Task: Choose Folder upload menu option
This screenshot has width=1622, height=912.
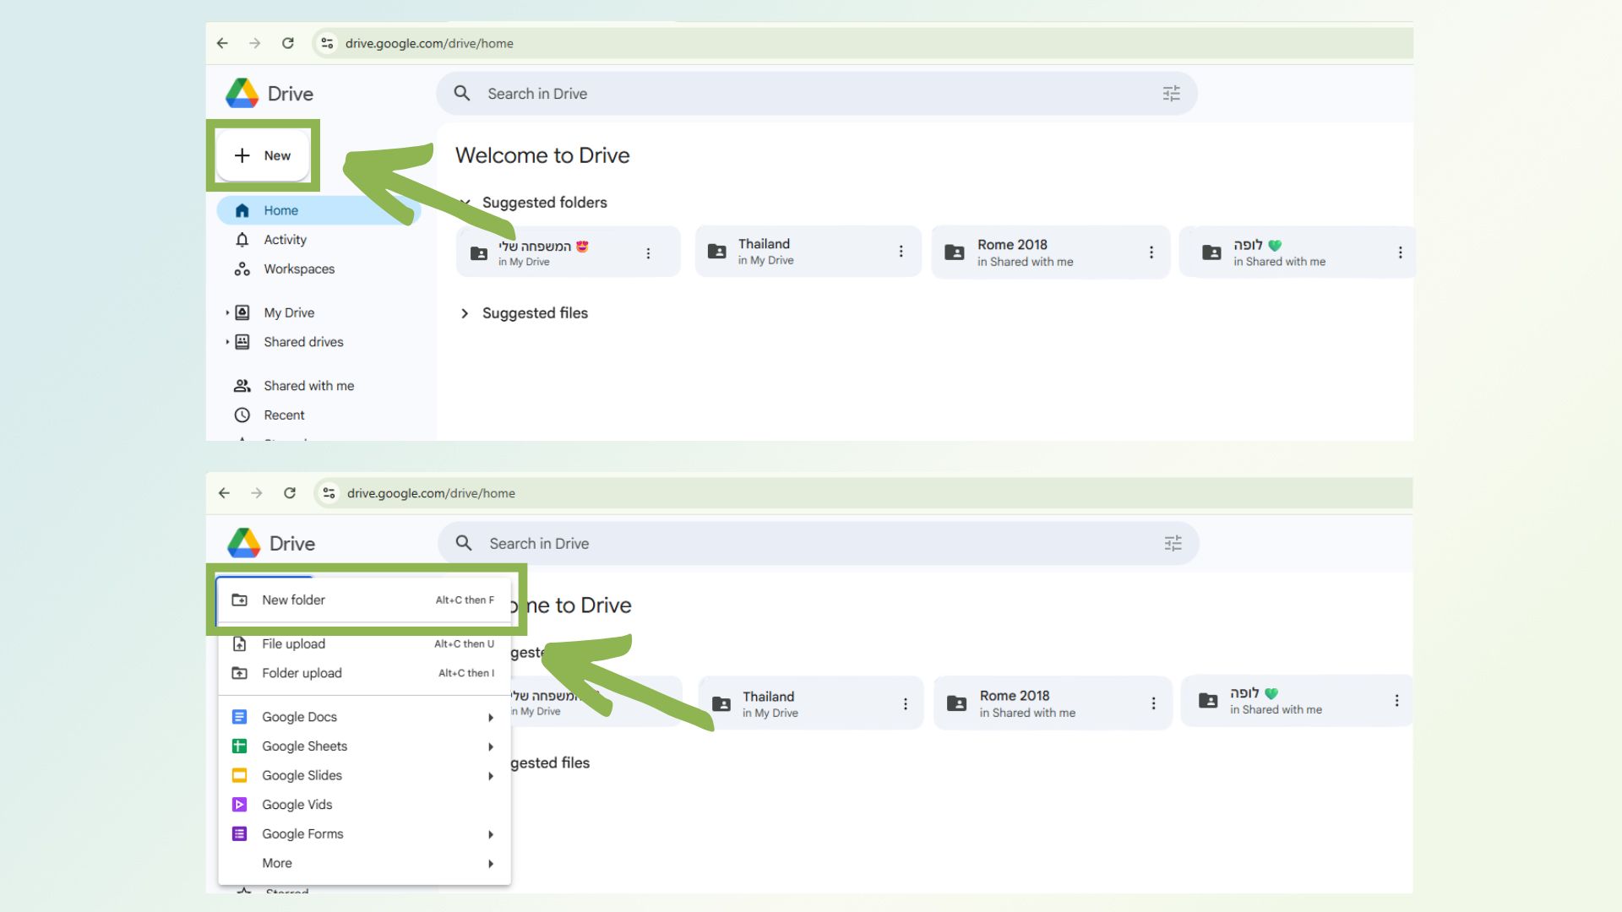Action: (x=302, y=673)
